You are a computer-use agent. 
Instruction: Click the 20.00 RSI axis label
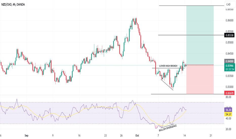(x=228, y=129)
